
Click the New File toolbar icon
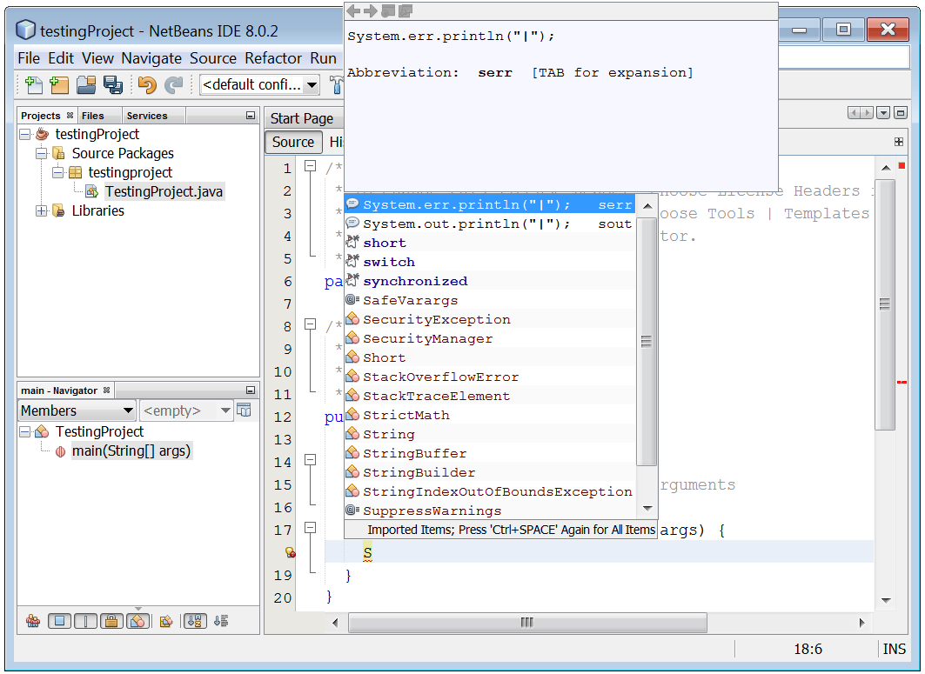coord(34,85)
